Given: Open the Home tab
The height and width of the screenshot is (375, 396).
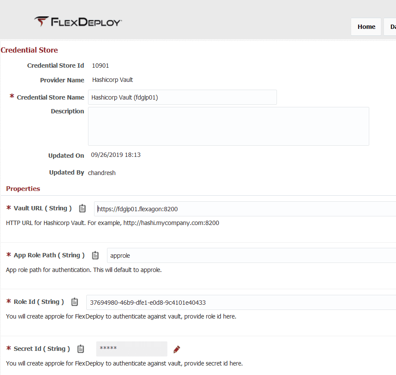Looking at the screenshot, I should tap(366, 27).
